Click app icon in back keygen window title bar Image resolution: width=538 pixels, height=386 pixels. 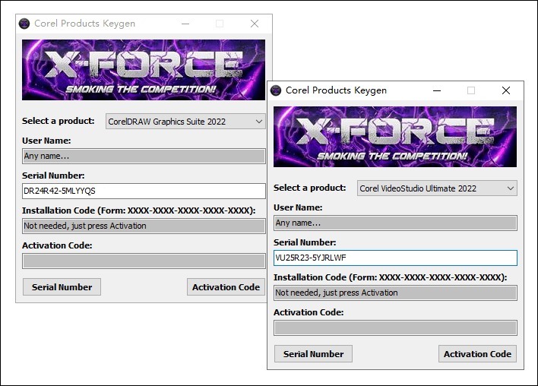click(24, 24)
